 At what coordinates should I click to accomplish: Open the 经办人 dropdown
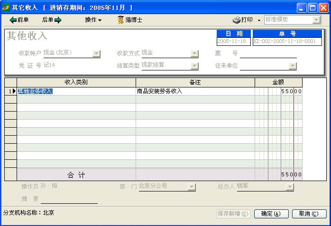[x=290, y=187]
